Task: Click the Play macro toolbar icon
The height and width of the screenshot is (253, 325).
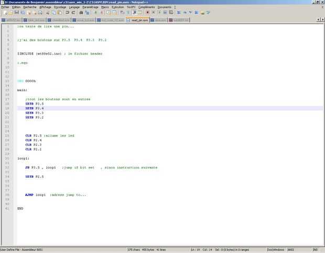Action: click(x=159, y=13)
